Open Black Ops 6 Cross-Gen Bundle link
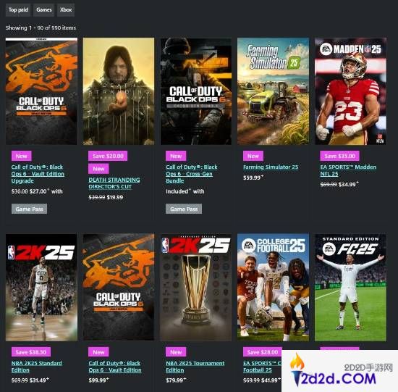 [x=192, y=174]
